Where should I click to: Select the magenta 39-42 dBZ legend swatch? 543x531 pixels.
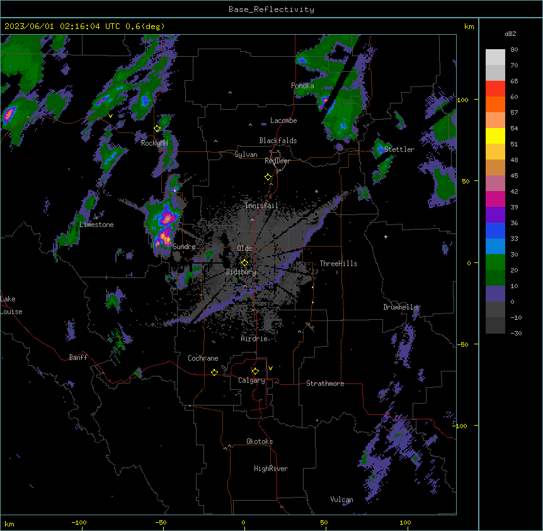coord(495,199)
